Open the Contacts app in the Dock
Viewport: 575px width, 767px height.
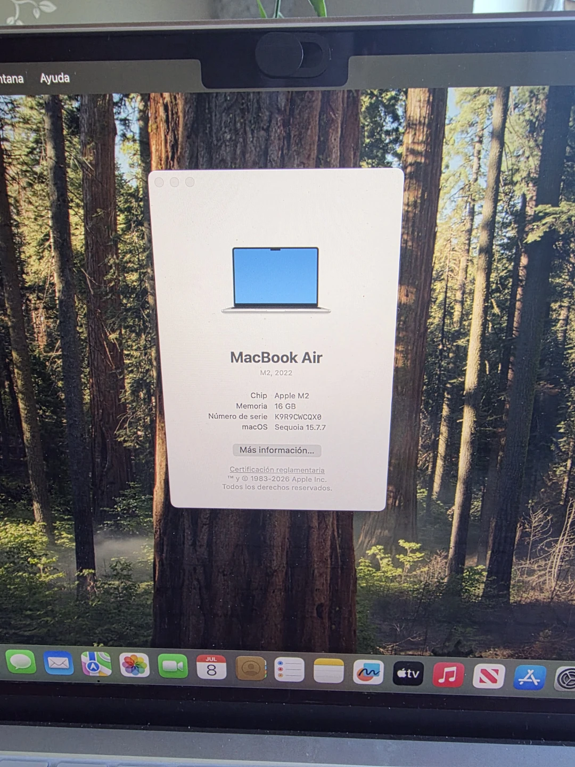[251, 668]
